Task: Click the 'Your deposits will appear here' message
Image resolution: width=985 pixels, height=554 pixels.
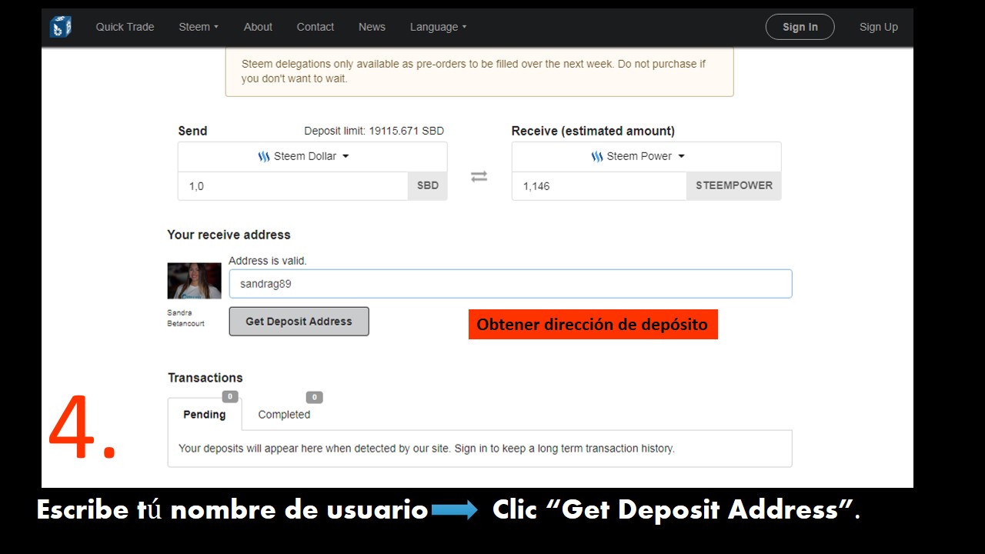Action: (x=426, y=448)
